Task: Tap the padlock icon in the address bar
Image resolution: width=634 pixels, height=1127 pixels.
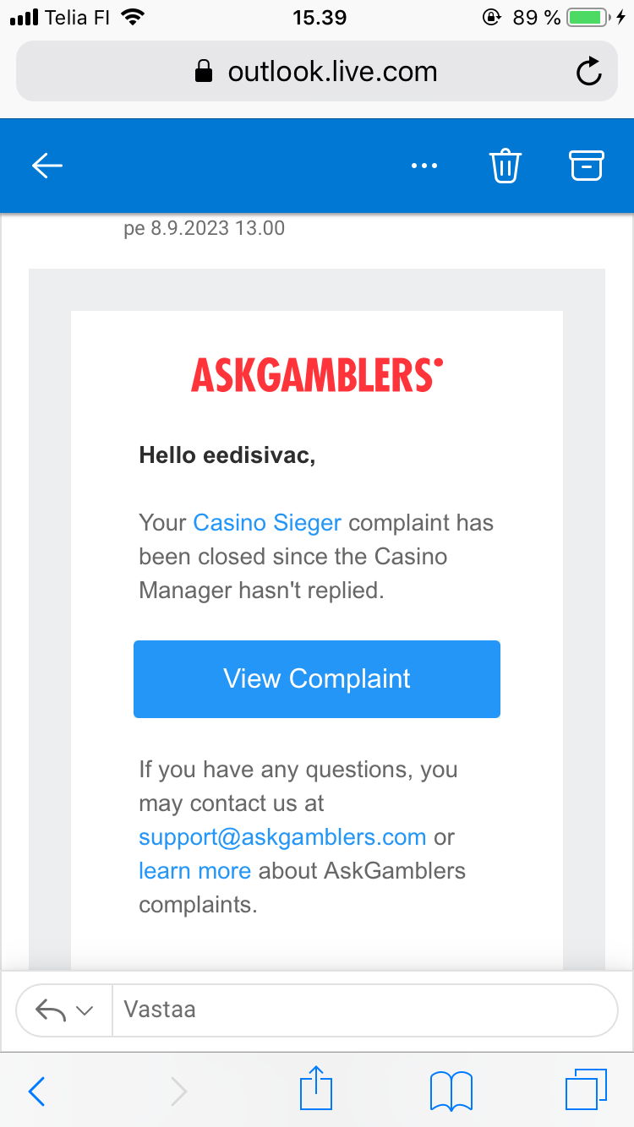Action: (x=204, y=73)
